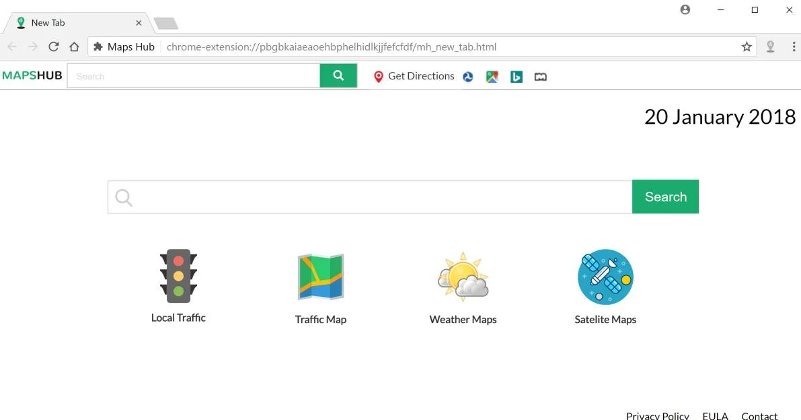801x420 pixels.
Task: Open the Chrome user profile icon
Action: [x=685, y=9]
